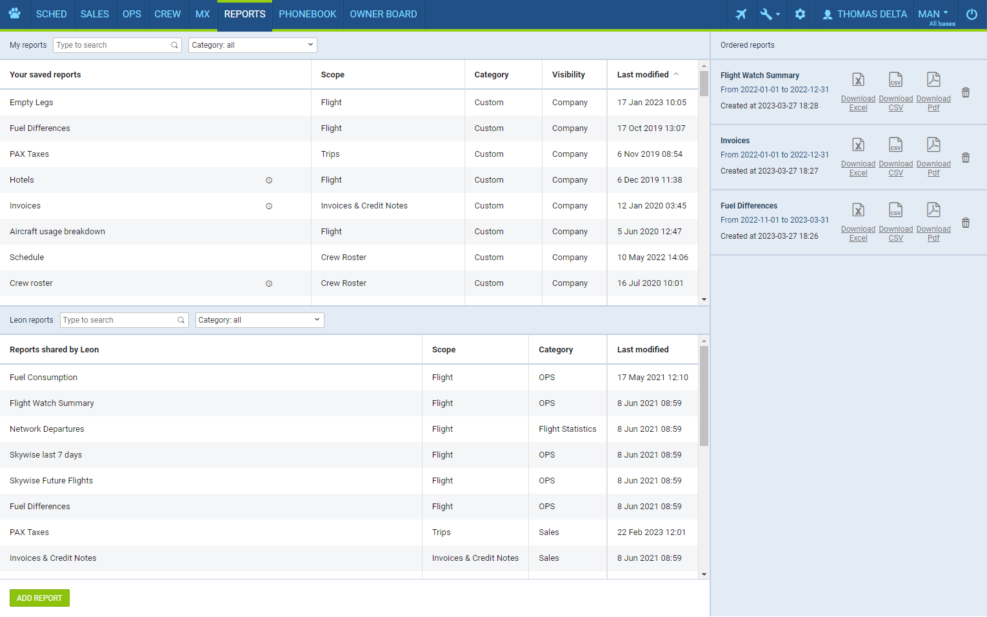
Task: Click the ordered Fuel Differences Excel icon
Action: [x=858, y=210]
